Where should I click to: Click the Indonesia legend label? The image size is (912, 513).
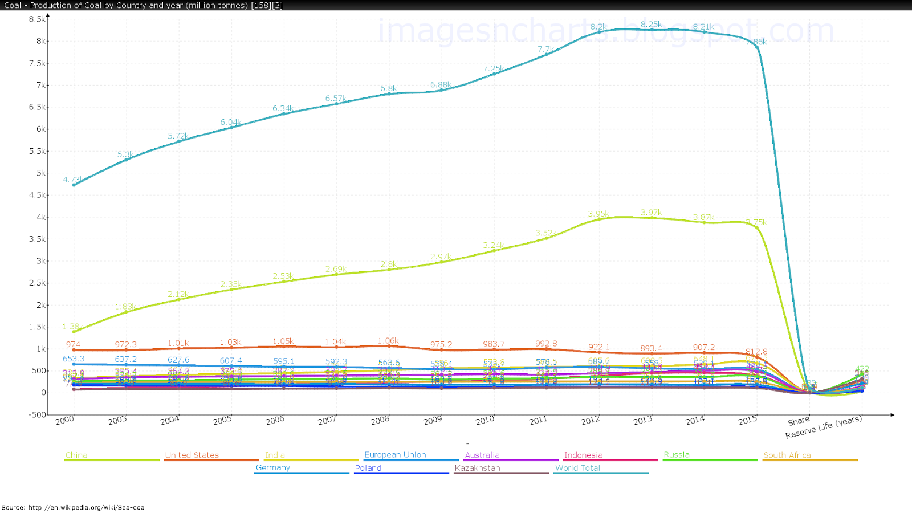583,455
